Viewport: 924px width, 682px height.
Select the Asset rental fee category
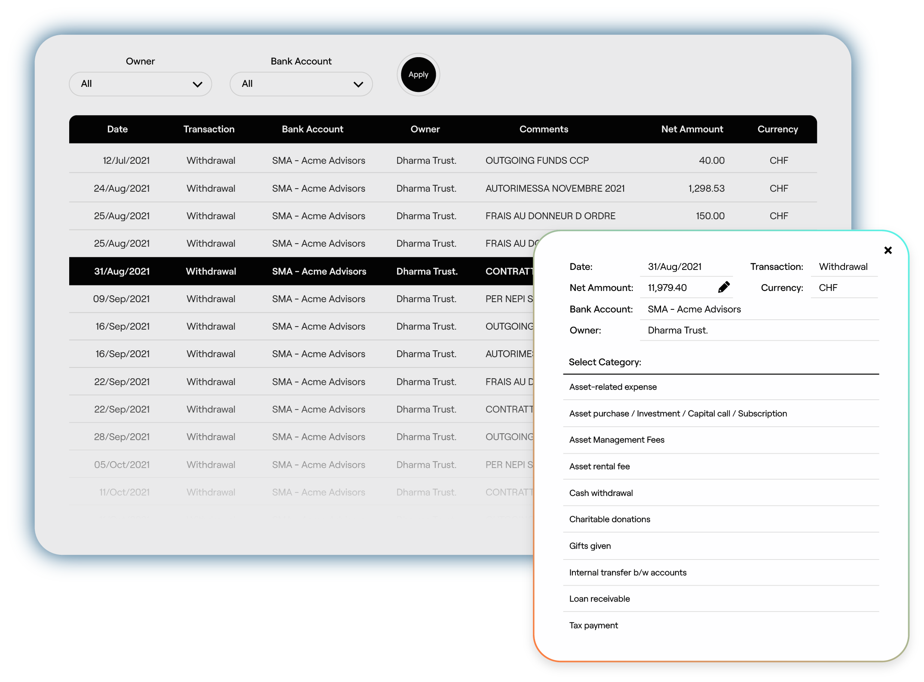[x=599, y=466]
